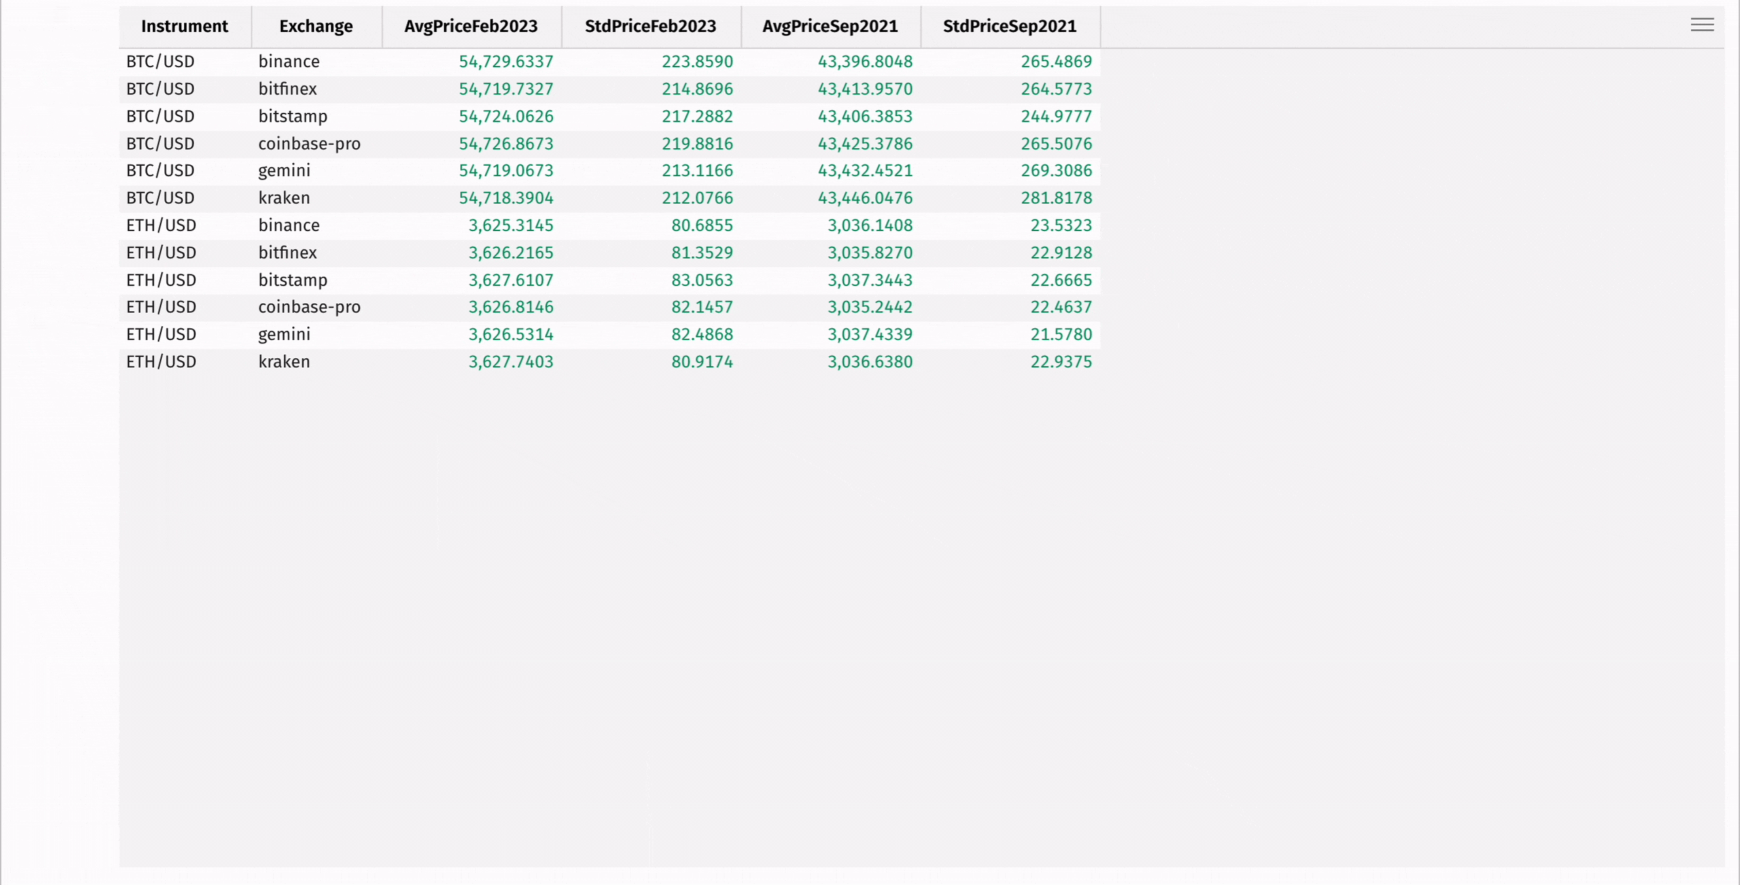
Task: Select the value 23.5323 under StdPriceSep2021
Action: pyautogui.click(x=1062, y=225)
